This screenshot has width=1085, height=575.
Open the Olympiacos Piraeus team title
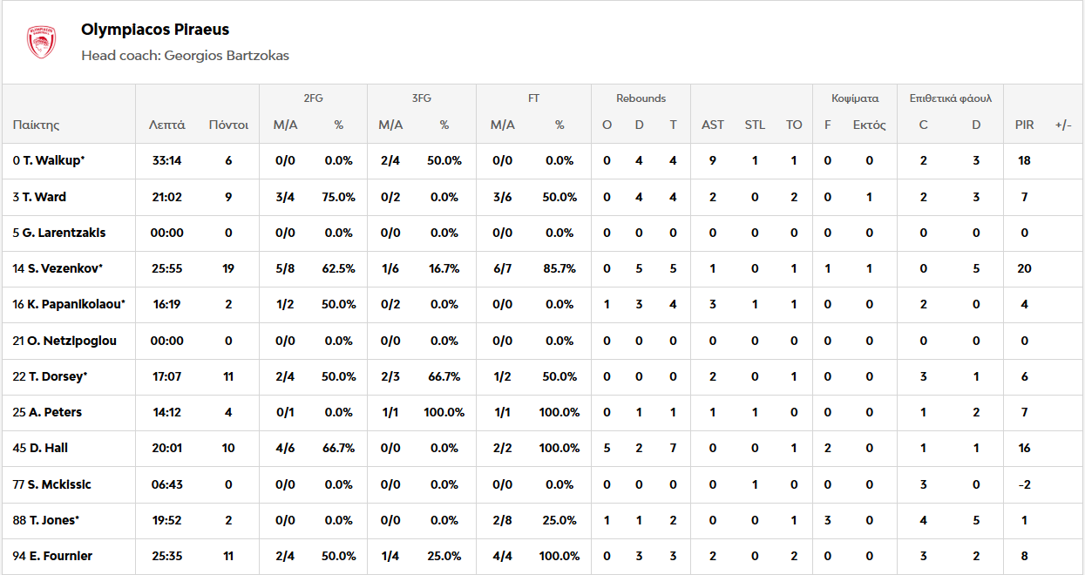155,30
